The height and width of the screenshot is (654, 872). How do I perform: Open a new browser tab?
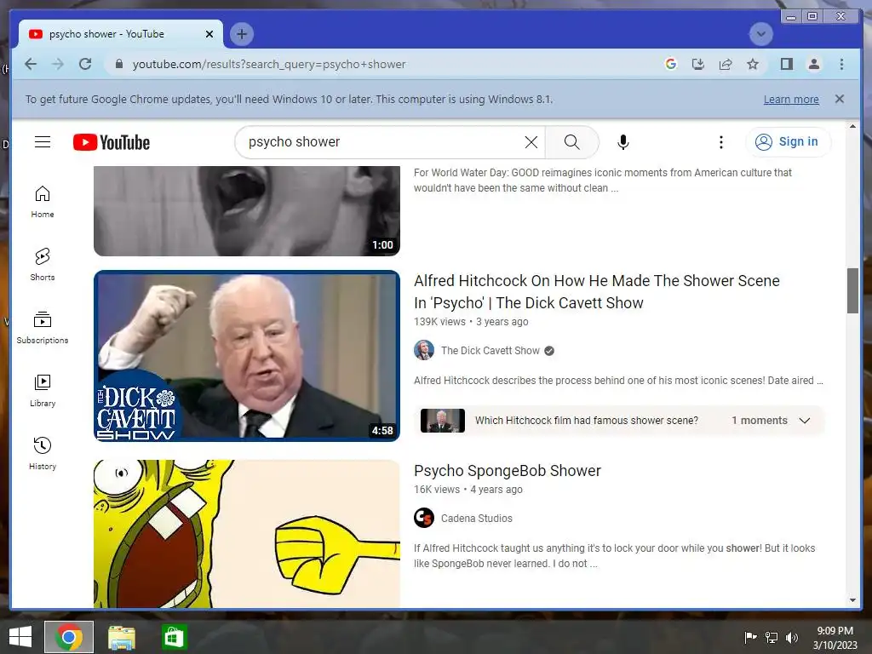[x=241, y=34]
